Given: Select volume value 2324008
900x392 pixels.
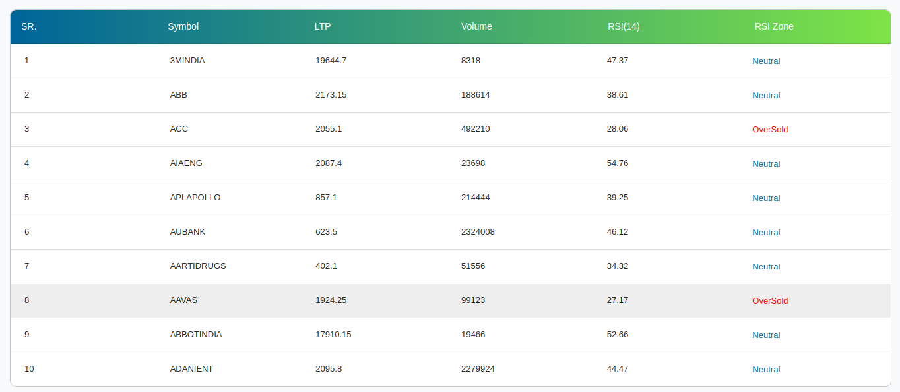Looking at the screenshot, I should click(478, 232).
